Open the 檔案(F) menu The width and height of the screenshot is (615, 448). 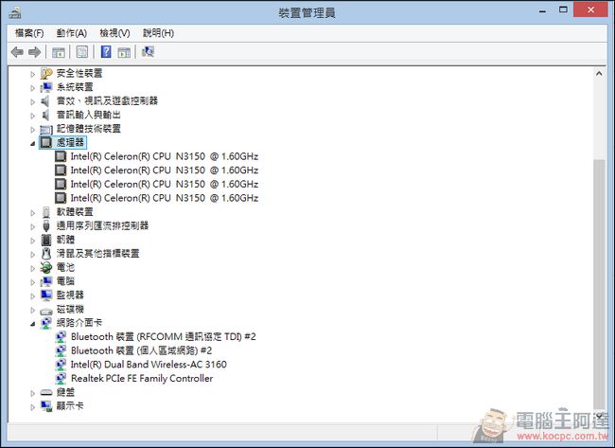pyautogui.click(x=29, y=33)
